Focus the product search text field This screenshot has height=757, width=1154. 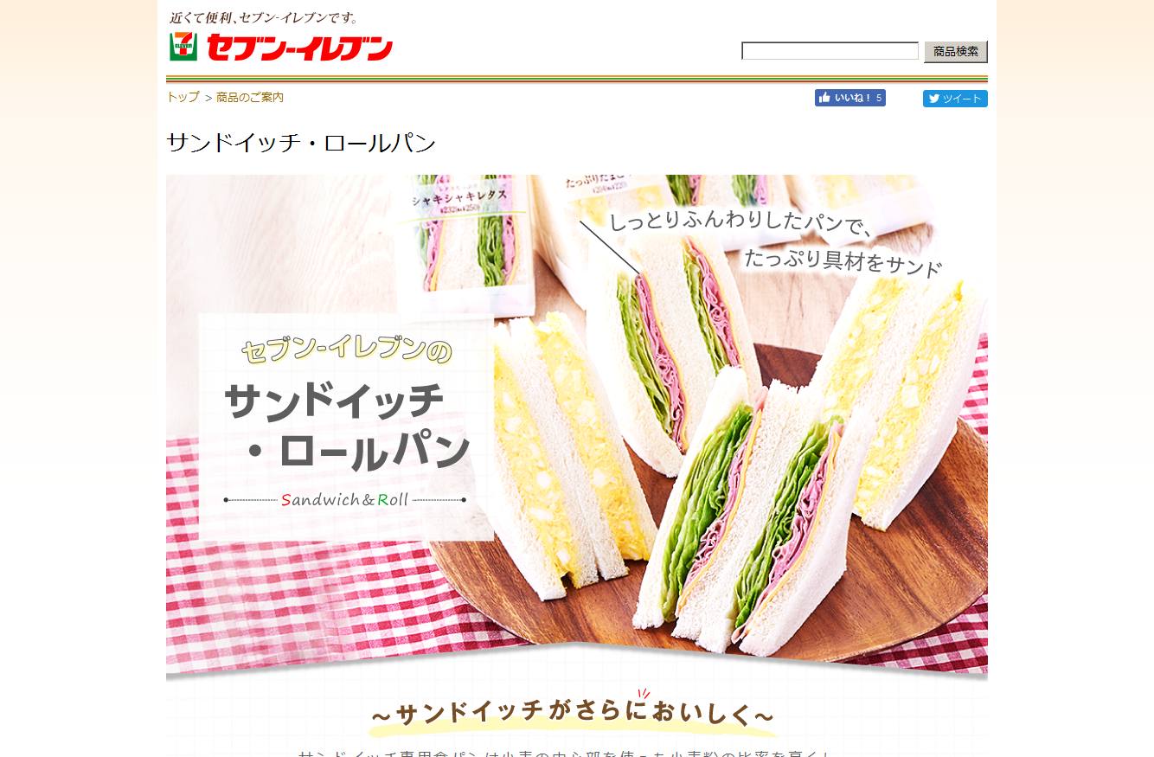click(830, 51)
